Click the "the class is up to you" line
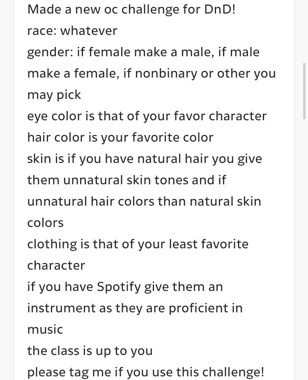 point(90,351)
